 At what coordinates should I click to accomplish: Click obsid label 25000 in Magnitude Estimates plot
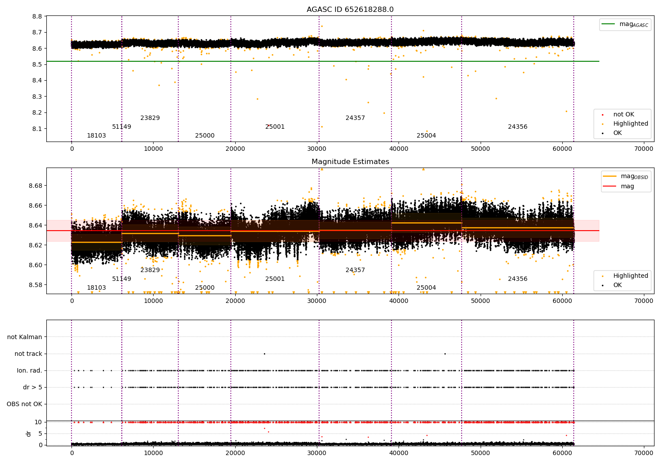click(205, 288)
